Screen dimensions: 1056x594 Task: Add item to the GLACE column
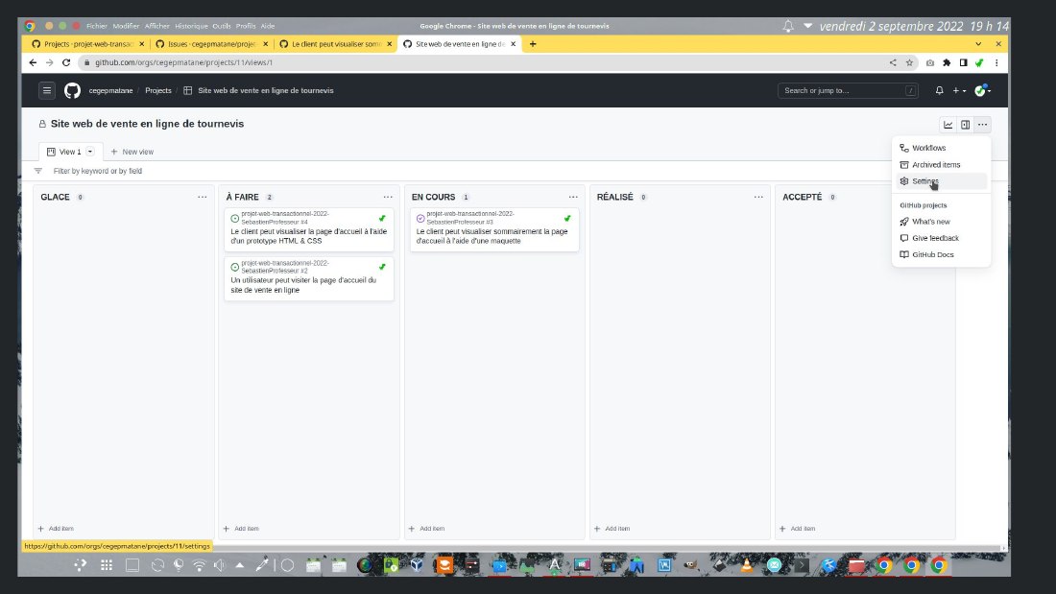click(56, 529)
